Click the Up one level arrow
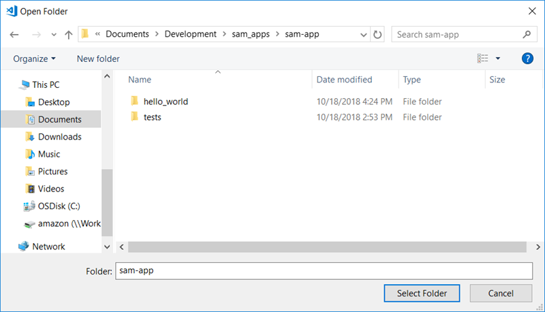The image size is (545, 312). point(68,34)
